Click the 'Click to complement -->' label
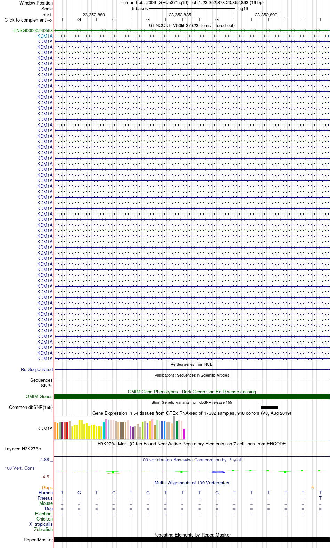Image resolution: width=330 pixels, height=548 pixels. pos(28,20)
